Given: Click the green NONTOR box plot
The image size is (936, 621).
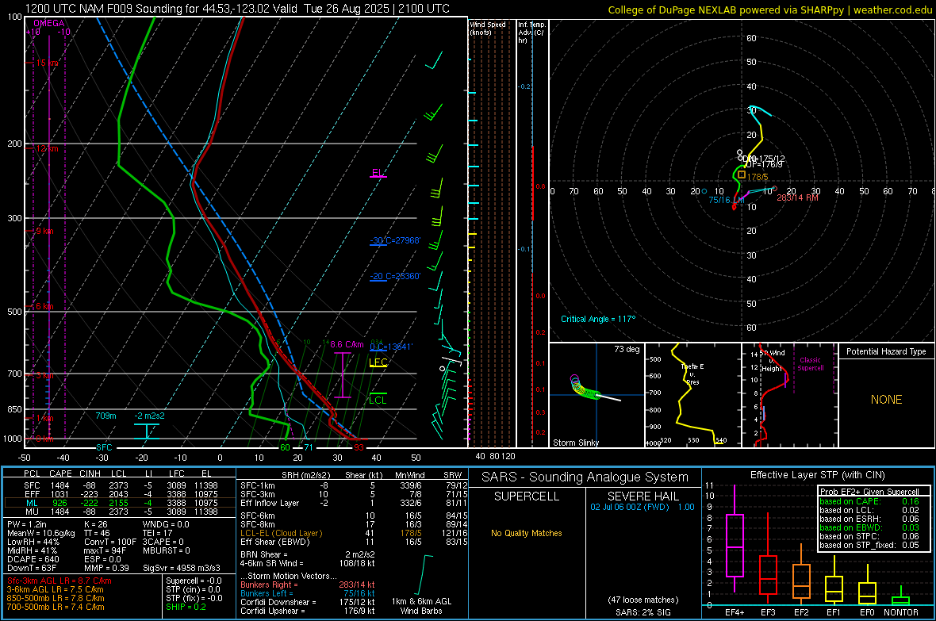Looking at the screenshot, I should (901, 596).
